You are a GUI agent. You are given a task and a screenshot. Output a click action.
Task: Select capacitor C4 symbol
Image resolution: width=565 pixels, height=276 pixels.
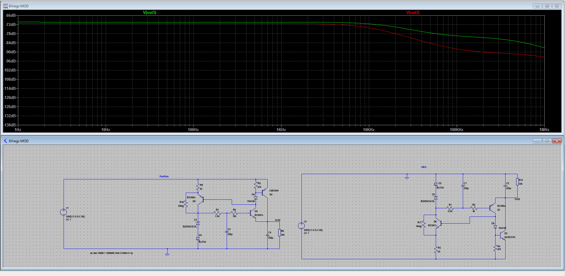click(267, 235)
